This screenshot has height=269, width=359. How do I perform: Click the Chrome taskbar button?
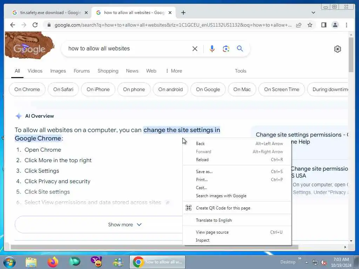pos(157,262)
